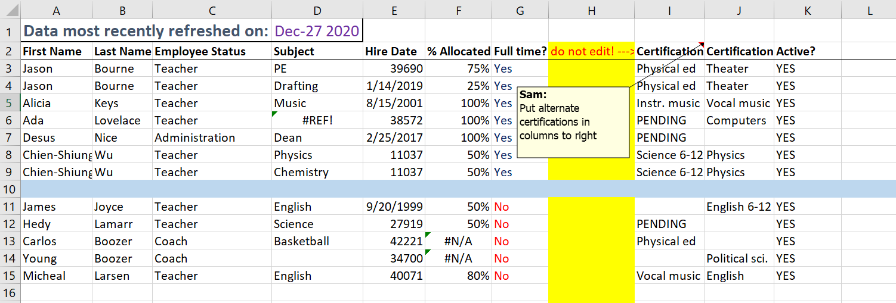Viewport: 896px width, 303px height.
Task: Click Sam's comment note box
Action: click(572, 123)
